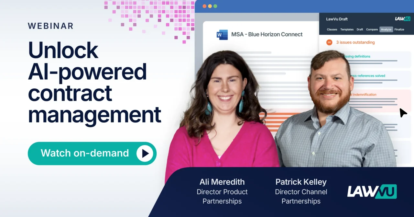
Task: Select the Finalize step toggle
Action: click(399, 29)
